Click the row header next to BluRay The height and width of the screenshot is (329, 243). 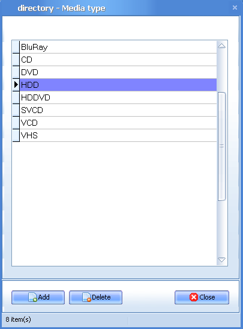click(x=16, y=47)
